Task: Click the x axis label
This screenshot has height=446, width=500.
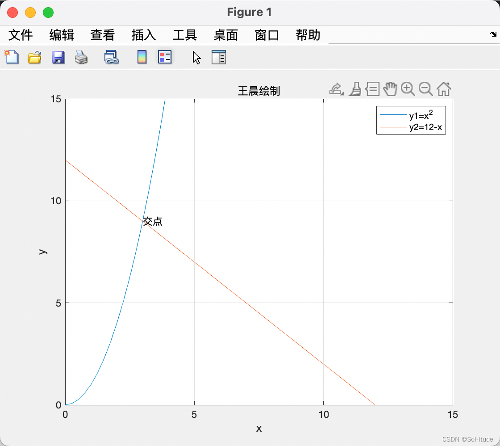Action: coord(259,429)
